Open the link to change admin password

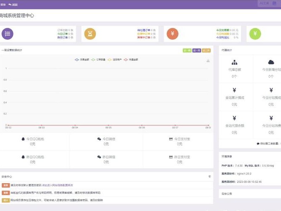pos(57,185)
